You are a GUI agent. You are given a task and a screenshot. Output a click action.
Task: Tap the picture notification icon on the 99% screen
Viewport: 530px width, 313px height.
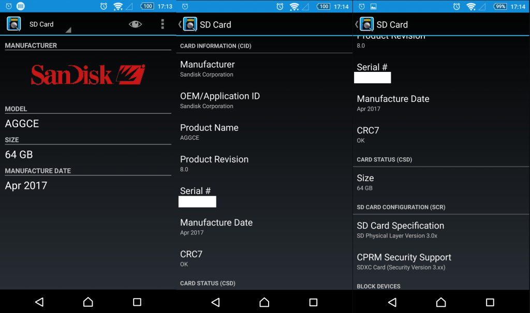tap(374, 6)
